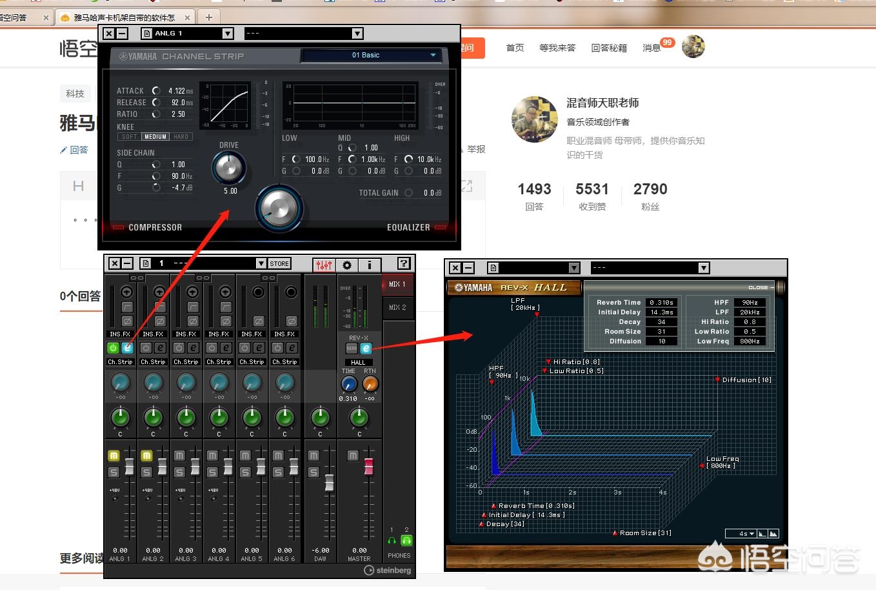
Task: Toggle the insert FX power on the ANLG 2 channel
Action: coord(146,348)
